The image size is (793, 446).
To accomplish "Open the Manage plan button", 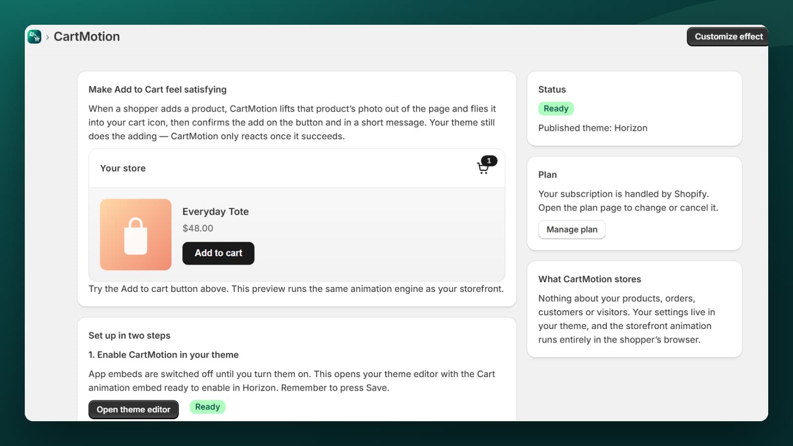I will [x=572, y=229].
